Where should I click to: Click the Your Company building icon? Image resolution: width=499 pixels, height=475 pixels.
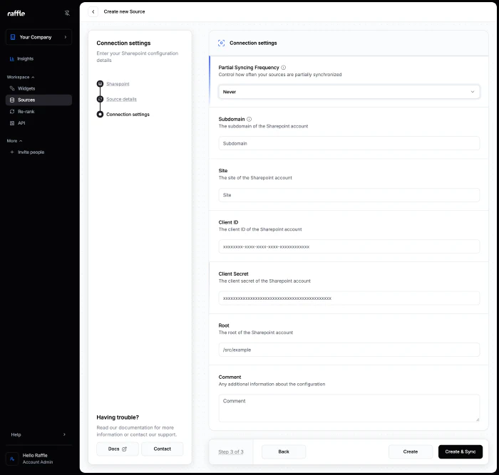point(13,37)
